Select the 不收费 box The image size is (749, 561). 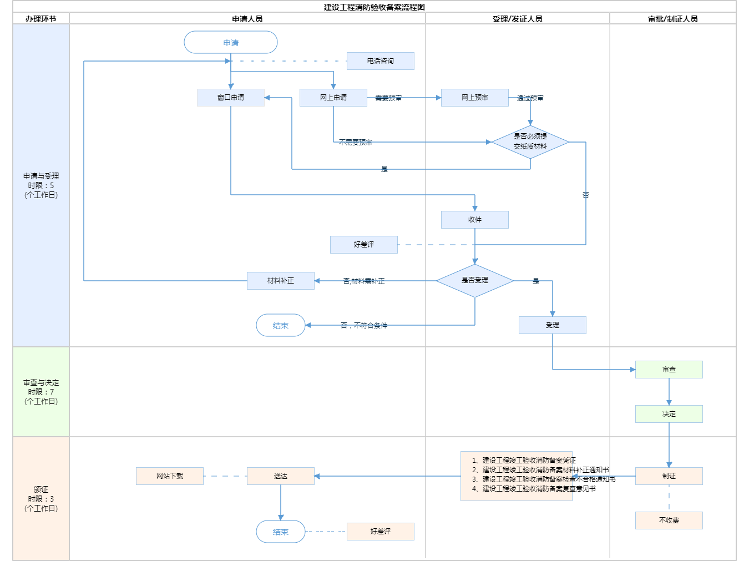point(669,520)
